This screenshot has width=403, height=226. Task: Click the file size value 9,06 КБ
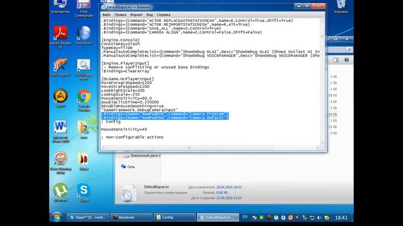(x=222, y=193)
